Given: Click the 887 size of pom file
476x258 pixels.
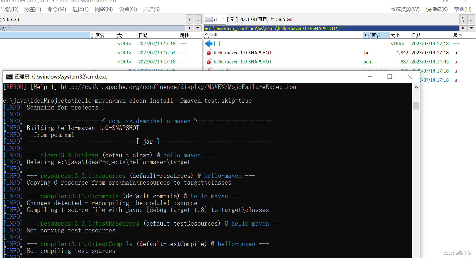Looking at the screenshot, I should [404, 62].
